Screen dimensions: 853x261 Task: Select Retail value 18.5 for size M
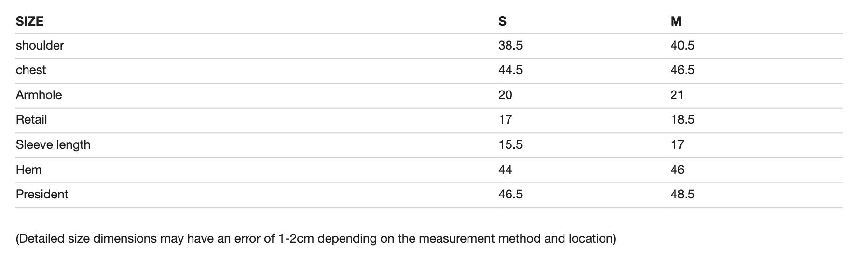(682, 119)
